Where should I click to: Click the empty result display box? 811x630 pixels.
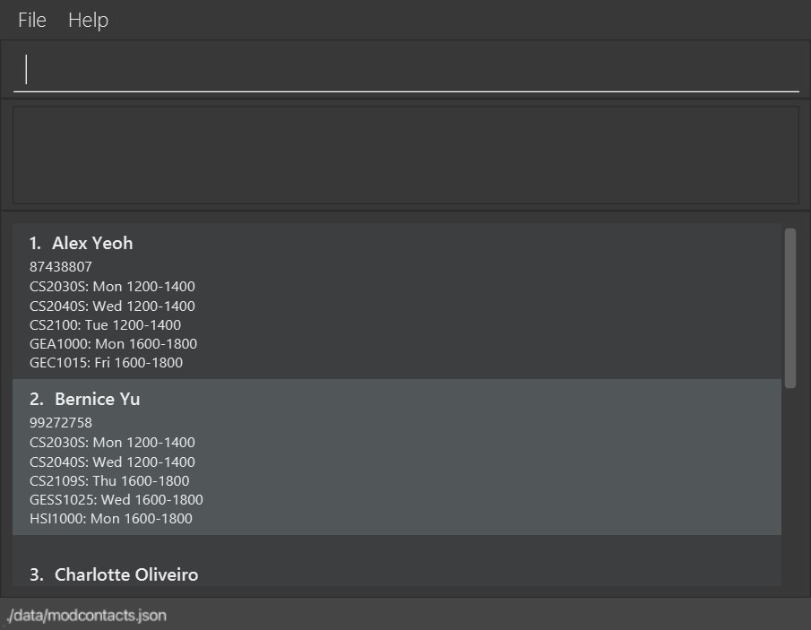405,155
